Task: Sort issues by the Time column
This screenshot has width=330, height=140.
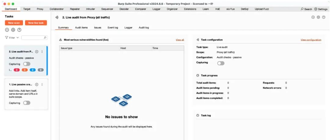Action: (167, 48)
